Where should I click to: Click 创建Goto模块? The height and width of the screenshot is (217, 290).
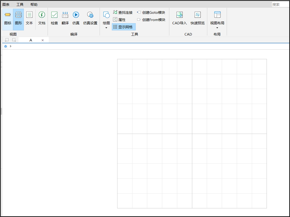pos(151,12)
